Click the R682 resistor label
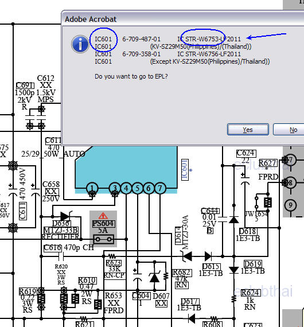This screenshot has width=304, height=327. pyautogui.click(x=182, y=272)
